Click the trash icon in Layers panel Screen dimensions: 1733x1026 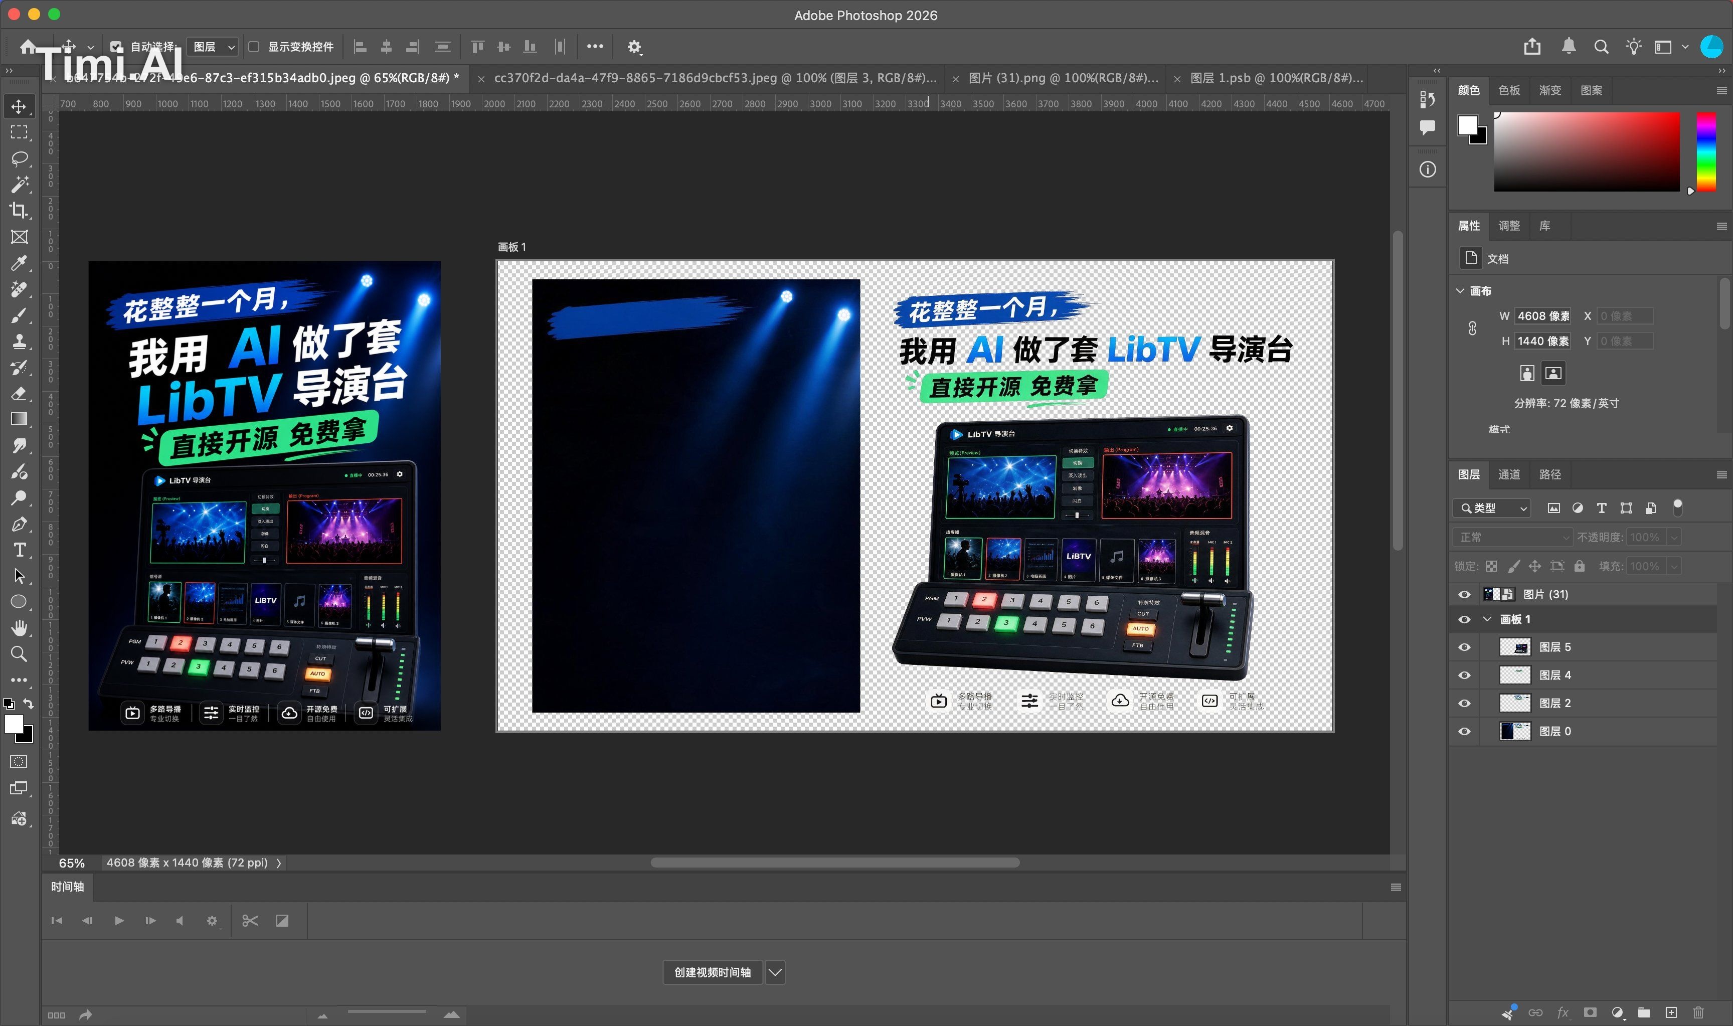tap(1698, 1013)
